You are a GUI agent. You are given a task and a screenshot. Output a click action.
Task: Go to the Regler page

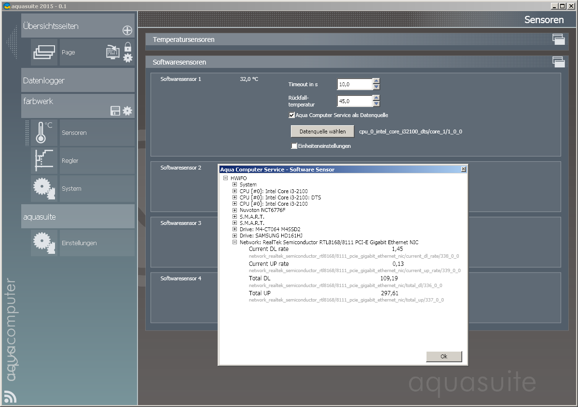pos(97,160)
